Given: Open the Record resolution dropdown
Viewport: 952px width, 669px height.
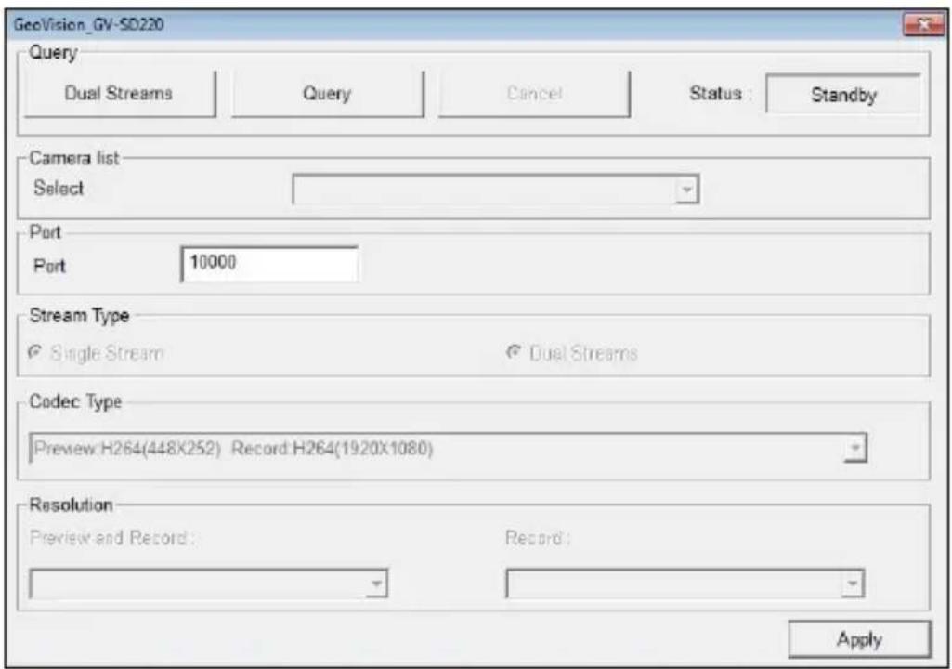Looking at the screenshot, I should [x=685, y=584].
